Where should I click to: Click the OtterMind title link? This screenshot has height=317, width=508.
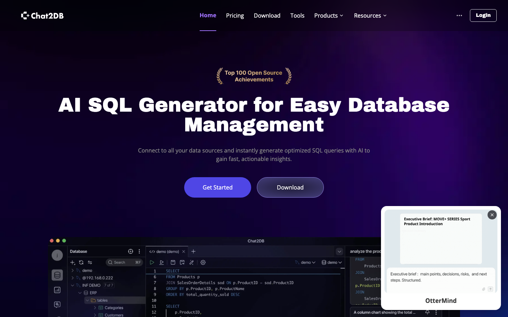[x=441, y=300]
